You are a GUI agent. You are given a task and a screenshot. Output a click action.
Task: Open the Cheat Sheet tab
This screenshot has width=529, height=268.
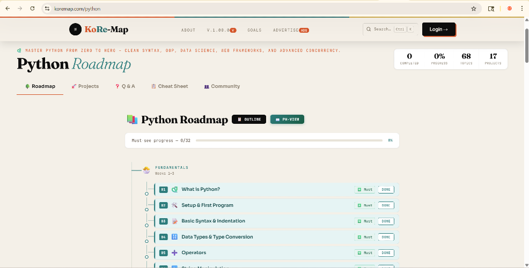tap(170, 86)
